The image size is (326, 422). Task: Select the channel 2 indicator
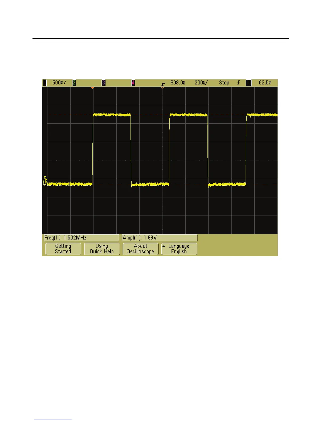coord(74,83)
